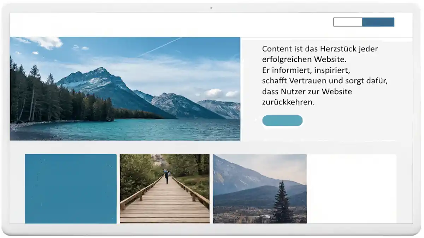The image size is (424, 238).
Task: Open the wooden boardwalk photo
Action: [165, 189]
